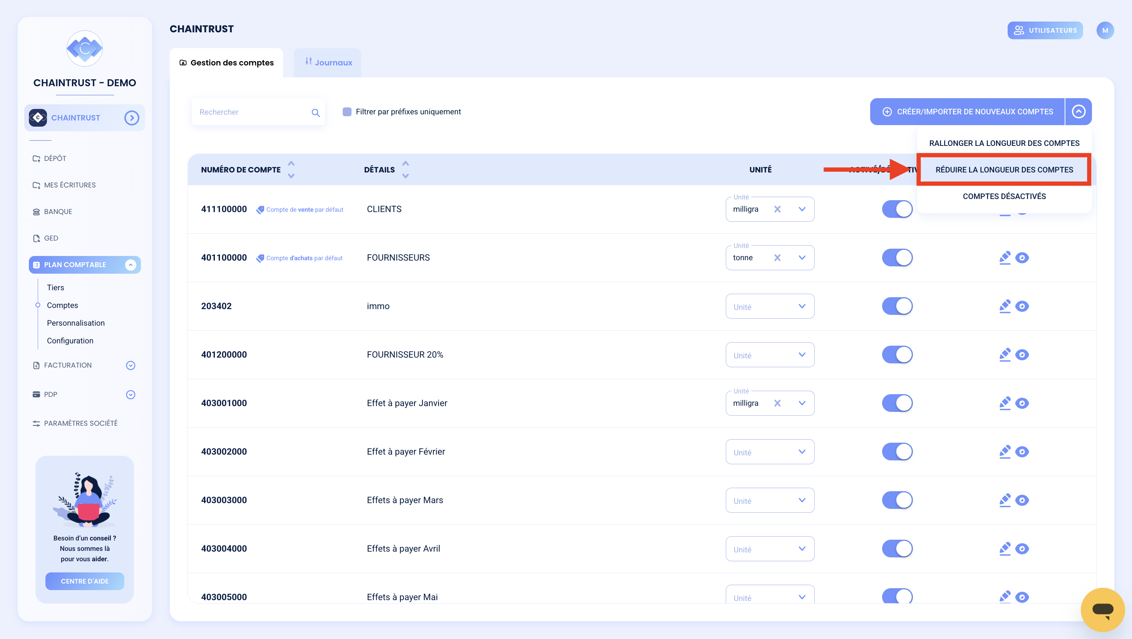Open Unité dropdown for immo account
Screen dimensions: 1132x639
(769, 306)
